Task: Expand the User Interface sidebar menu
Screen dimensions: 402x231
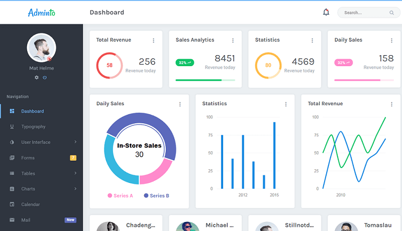Action: [x=42, y=142]
